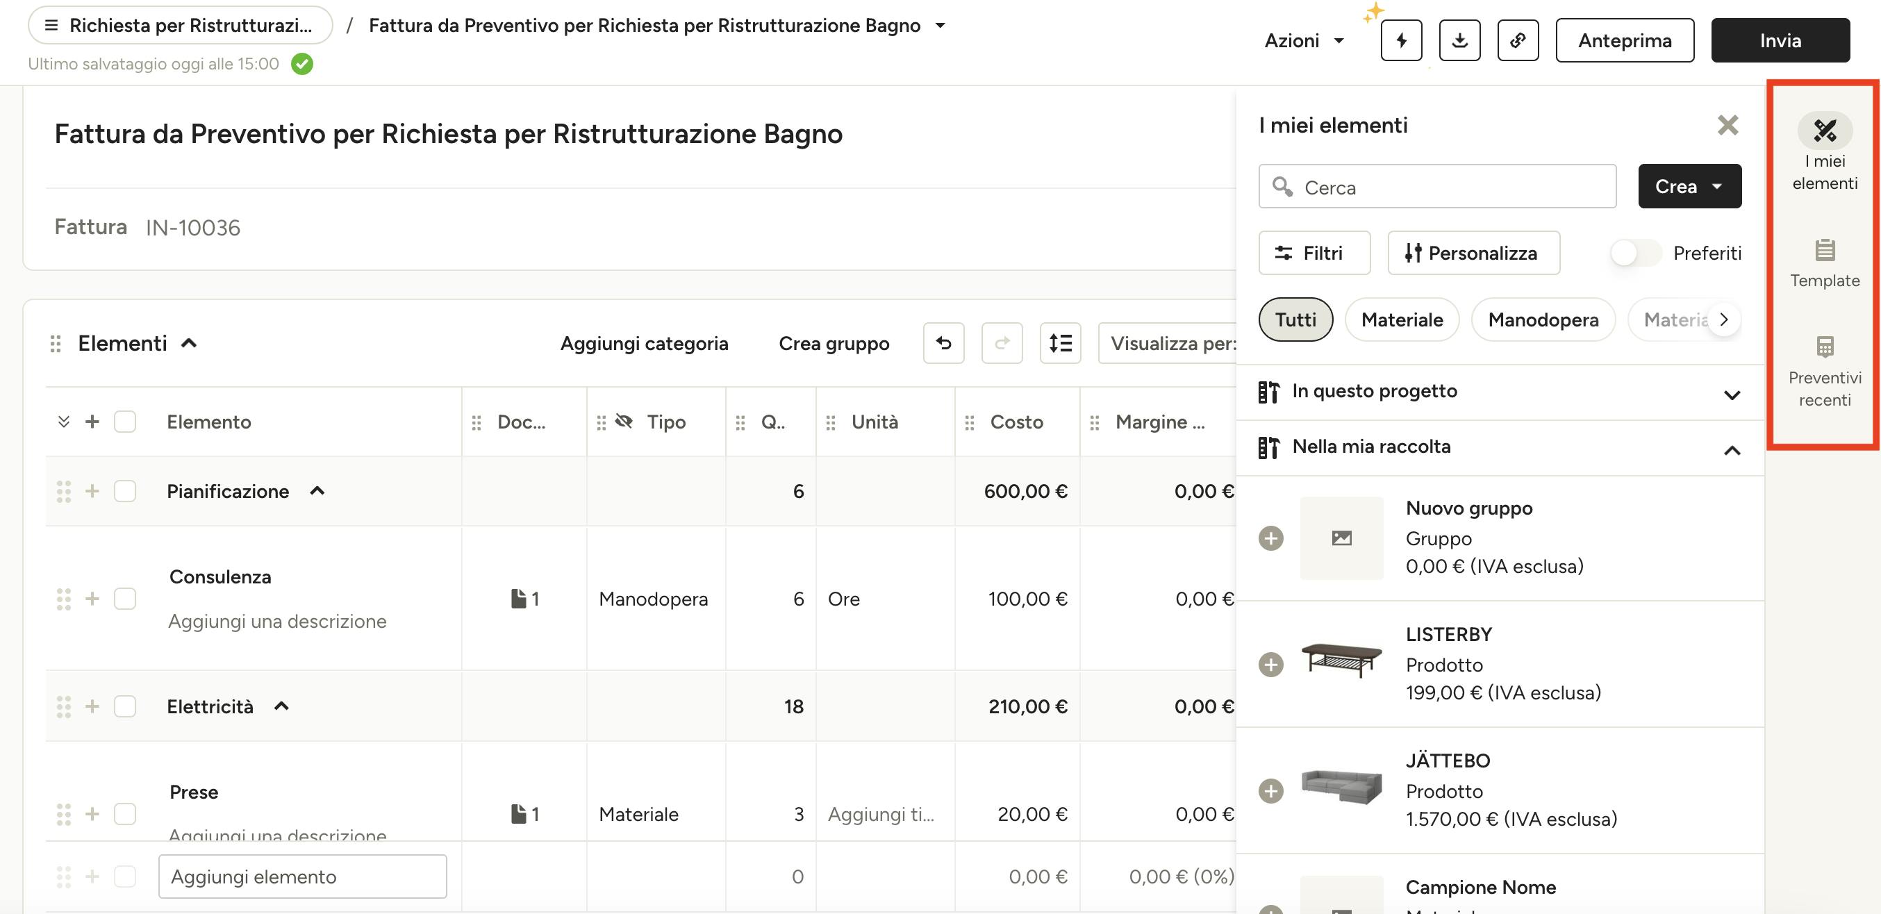Screen dimensions: 1881x914
Task: Click the plus icon in the Consulenza row
Action: [92, 599]
